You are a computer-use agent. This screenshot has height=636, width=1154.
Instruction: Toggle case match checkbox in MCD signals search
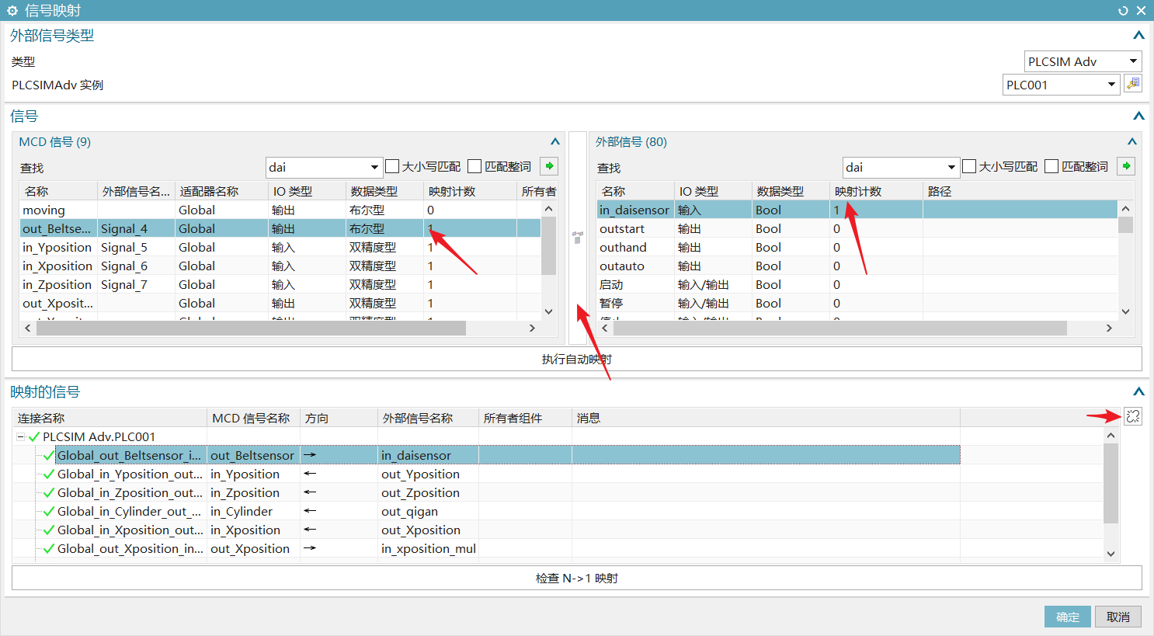click(392, 166)
